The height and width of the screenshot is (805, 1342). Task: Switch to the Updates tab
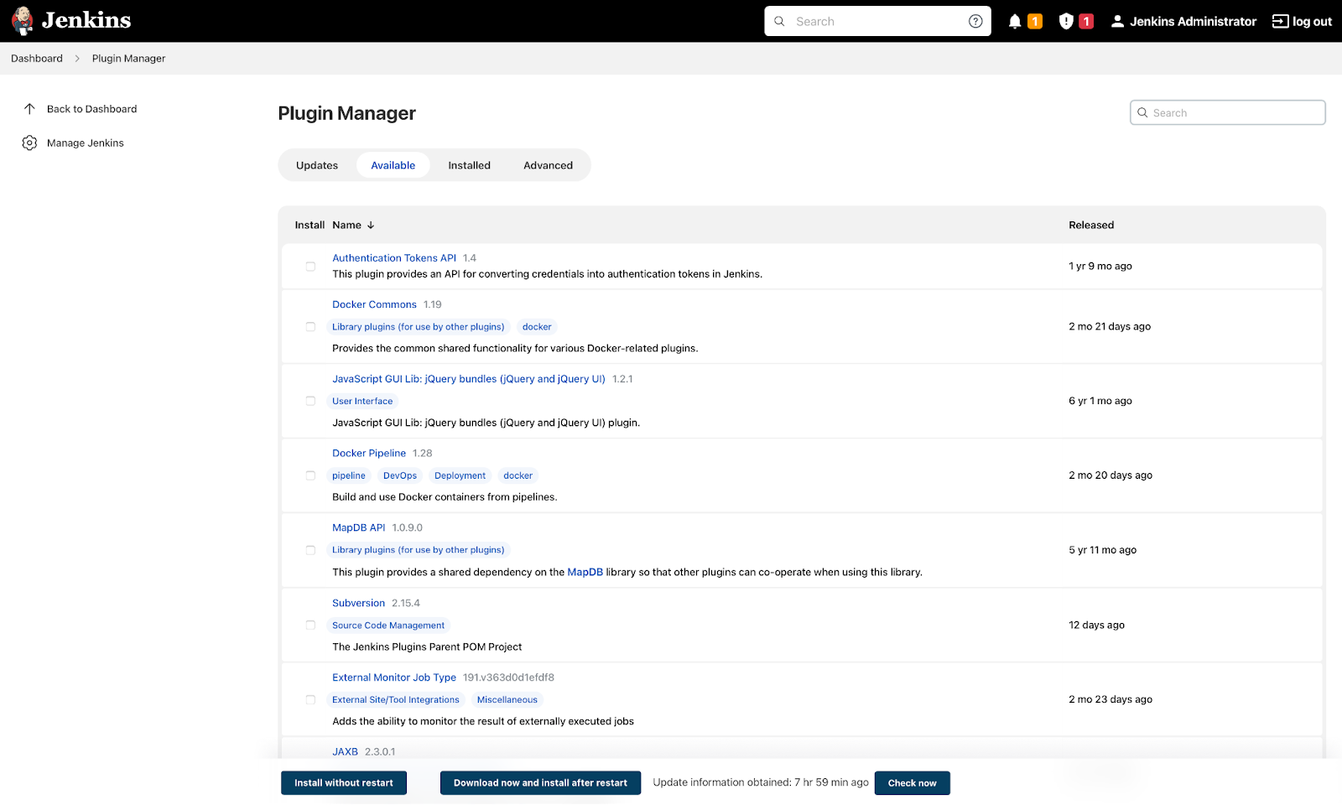[317, 165]
